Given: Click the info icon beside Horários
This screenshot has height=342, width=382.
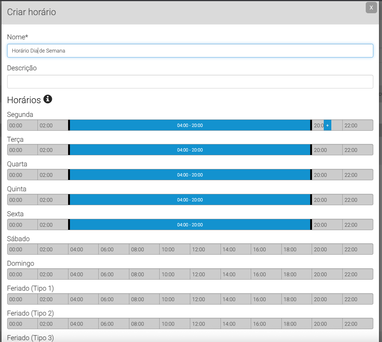Looking at the screenshot, I should pyautogui.click(x=48, y=99).
